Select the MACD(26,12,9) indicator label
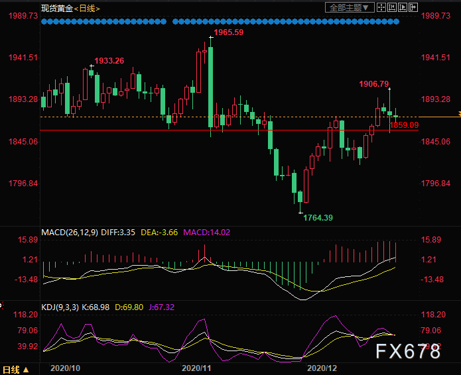 69,232
